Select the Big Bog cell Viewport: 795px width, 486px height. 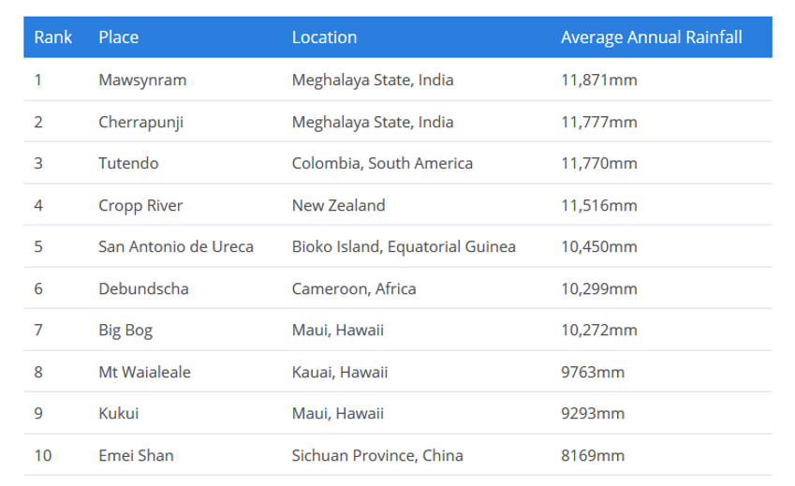tap(125, 331)
